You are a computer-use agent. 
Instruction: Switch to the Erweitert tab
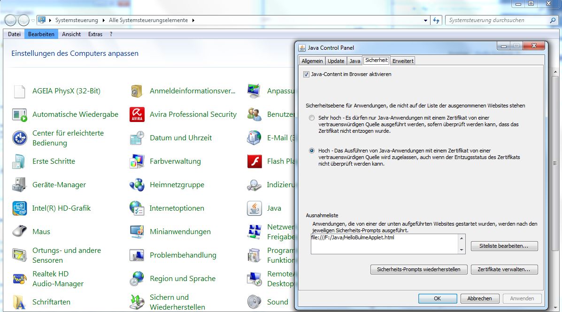click(x=402, y=61)
